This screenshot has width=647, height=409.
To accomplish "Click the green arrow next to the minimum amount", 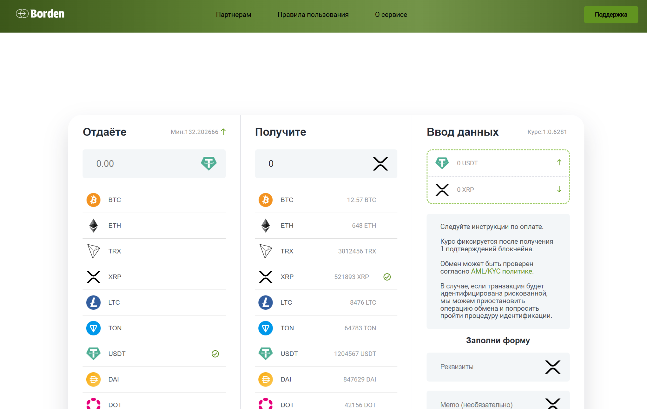I will [x=223, y=131].
